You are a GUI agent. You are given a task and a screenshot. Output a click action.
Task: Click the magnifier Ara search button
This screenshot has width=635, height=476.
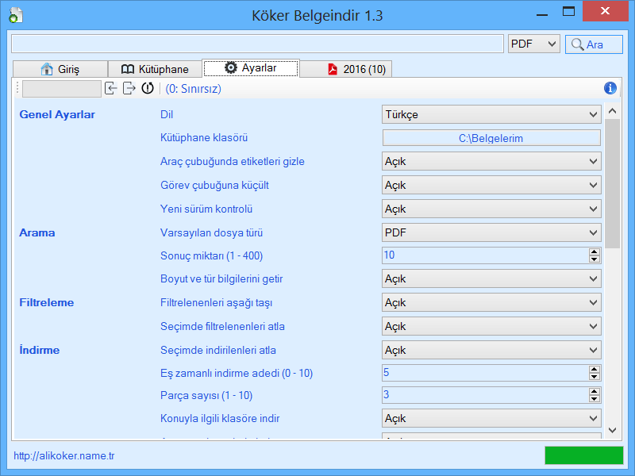click(594, 44)
